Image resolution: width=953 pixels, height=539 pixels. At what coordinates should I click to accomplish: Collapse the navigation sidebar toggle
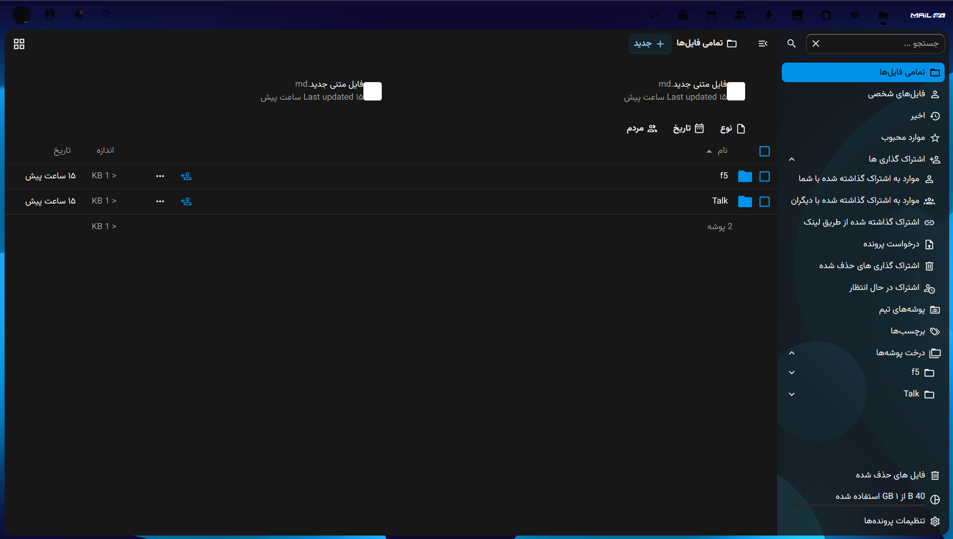coord(763,44)
